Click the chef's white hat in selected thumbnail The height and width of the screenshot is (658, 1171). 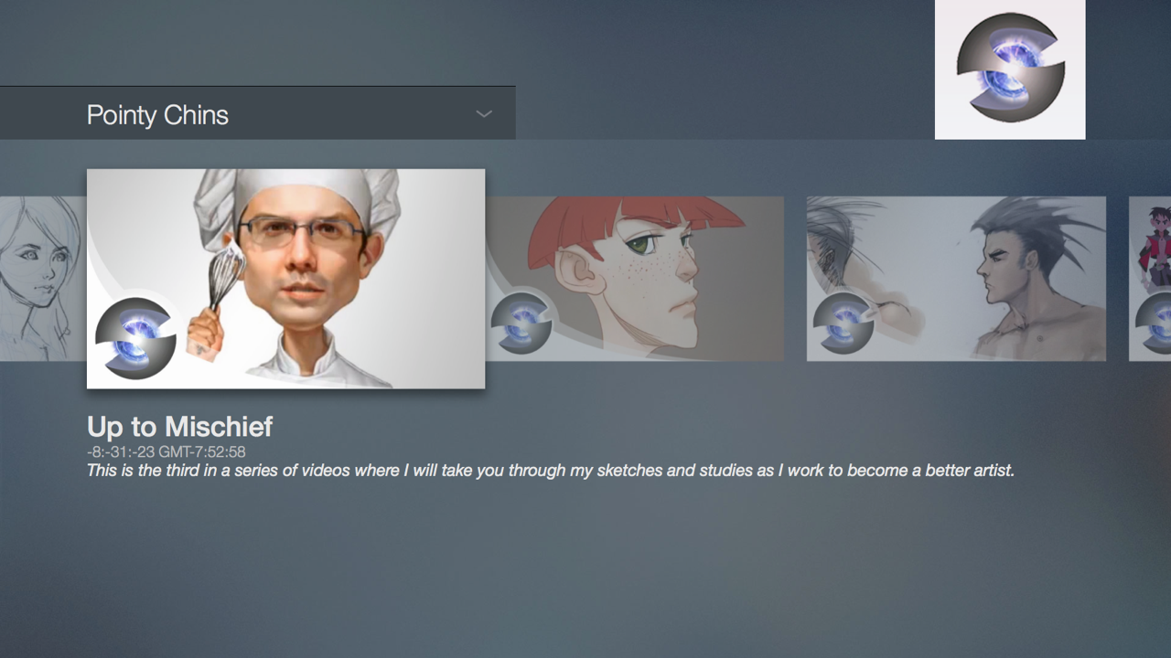pyautogui.click(x=297, y=196)
